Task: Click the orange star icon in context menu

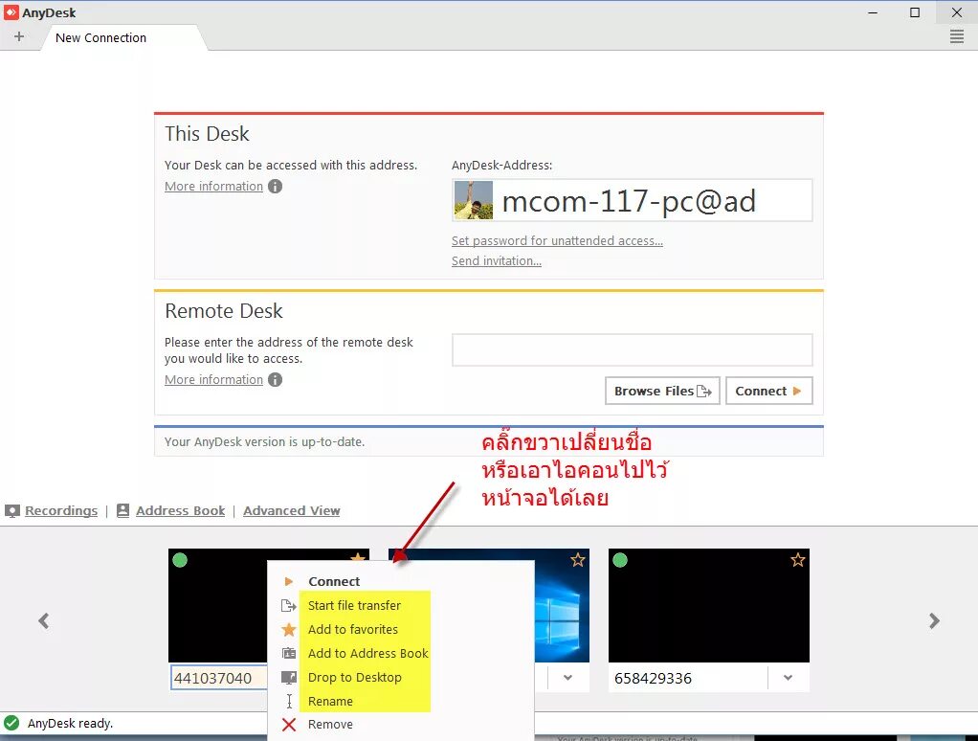Action: click(x=289, y=629)
